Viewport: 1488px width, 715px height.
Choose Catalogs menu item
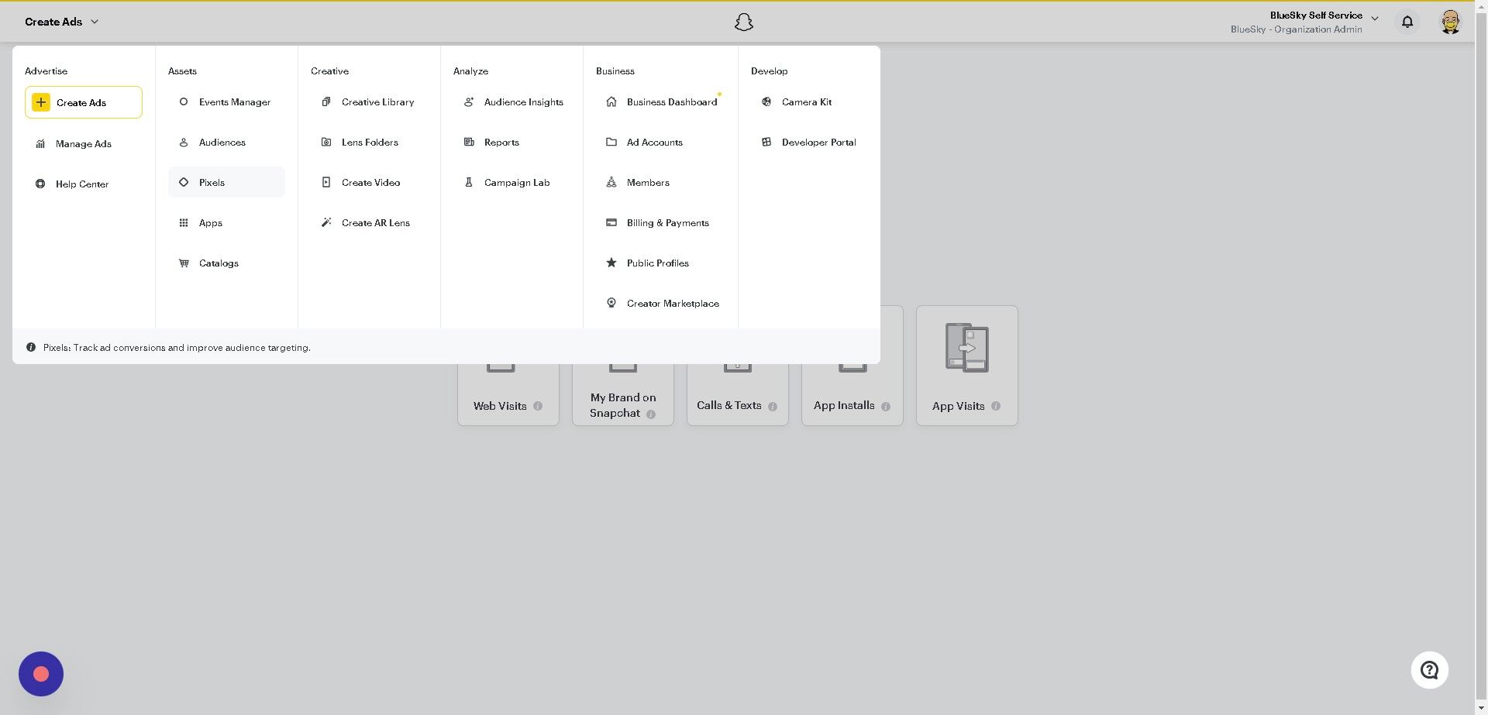point(226,263)
